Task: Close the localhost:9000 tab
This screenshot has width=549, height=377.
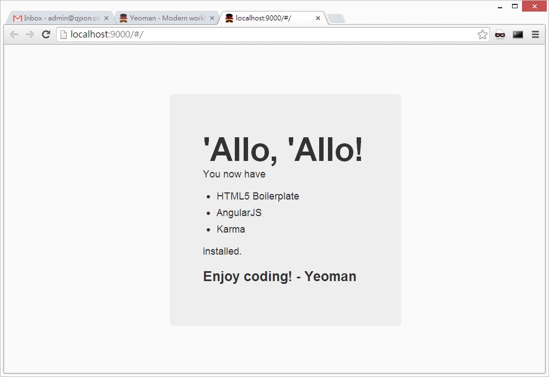Action: [x=318, y=18]
